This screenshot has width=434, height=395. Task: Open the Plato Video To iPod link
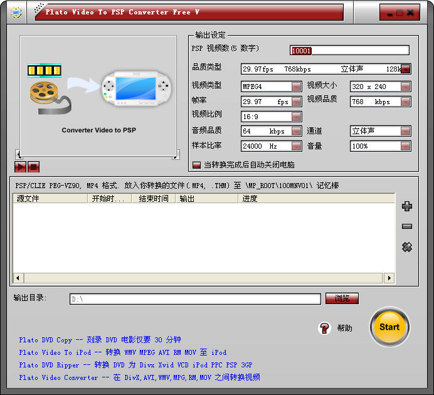pyautogui.click(x=123, y=352)
